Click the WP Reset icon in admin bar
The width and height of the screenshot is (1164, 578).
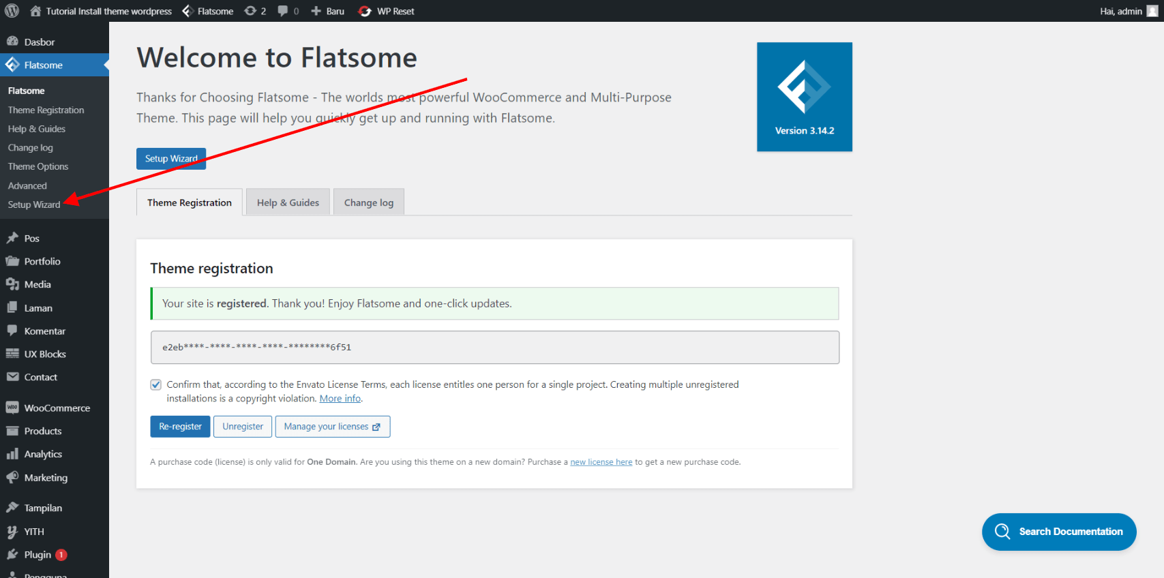coord(365,11)
